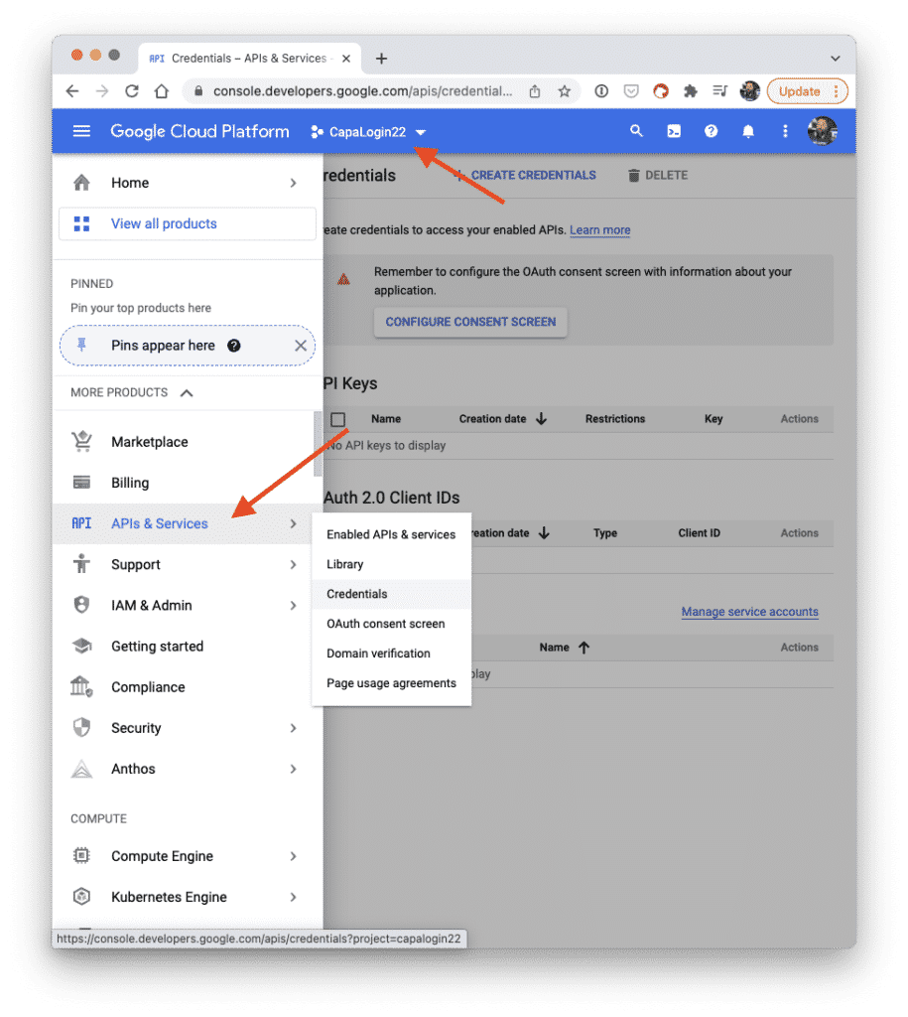This screenshot has width=908, height=1017.
Task: Open Cloud Shell terminal icon
Action: click(674, 130)
